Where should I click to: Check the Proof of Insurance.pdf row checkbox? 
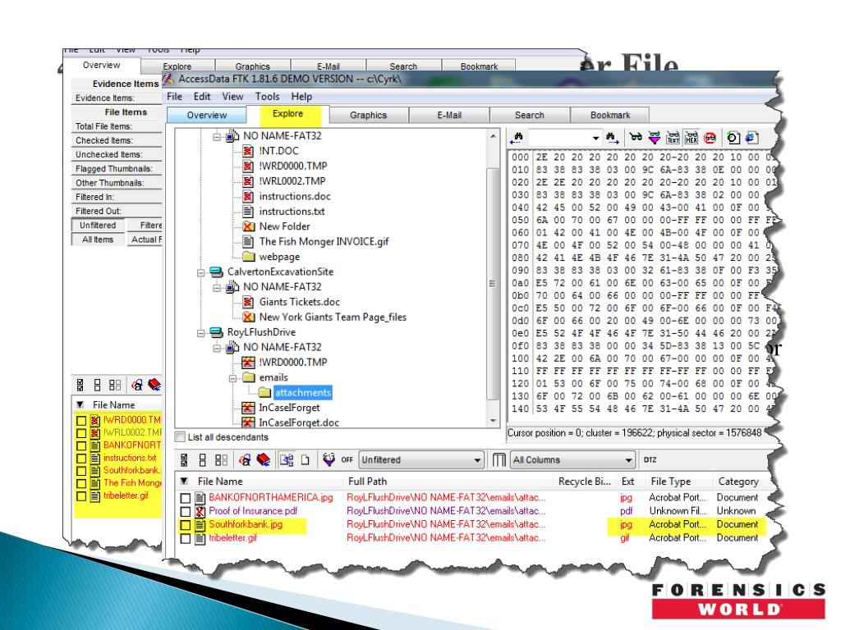185,511
